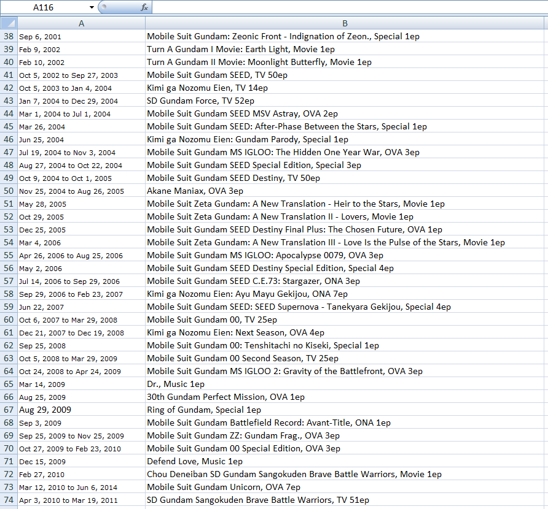Select row 74 header
The image size is (548, 509).
[9, 500]
